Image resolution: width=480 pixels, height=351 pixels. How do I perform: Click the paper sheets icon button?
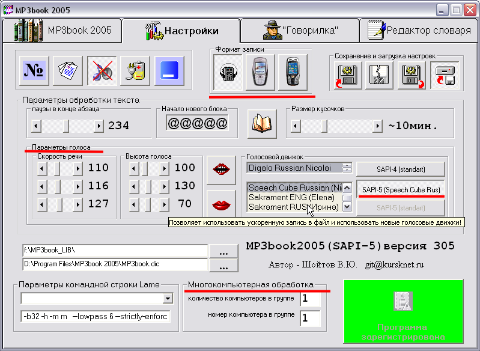click(x=68, y=71)
